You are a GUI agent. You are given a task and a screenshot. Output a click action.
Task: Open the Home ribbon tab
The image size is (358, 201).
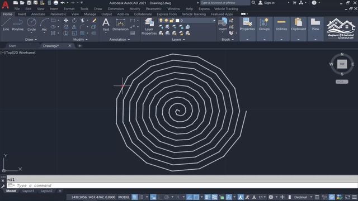7,14
